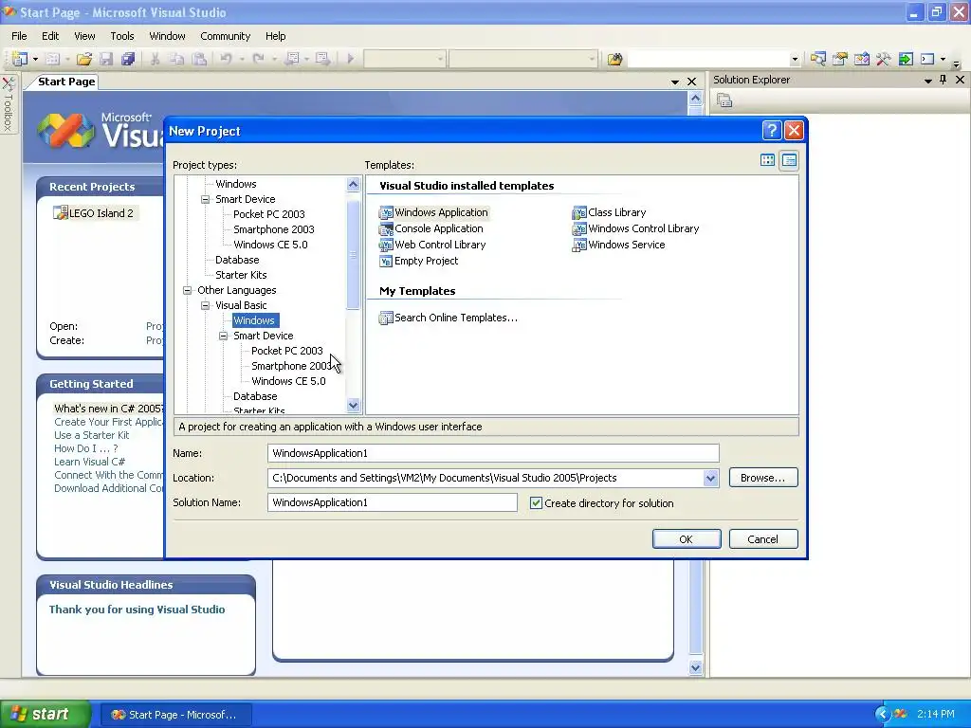971x728 pixels.
Task: Select the Empty Project template
Action: pos(419,261)
